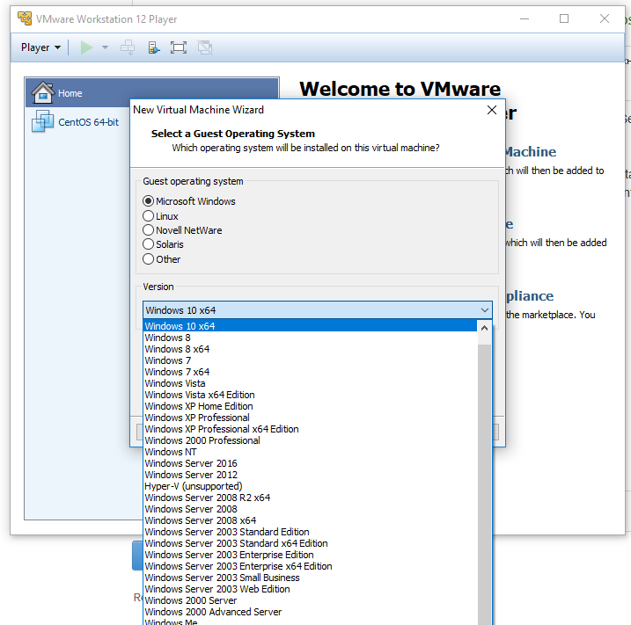631x625 pixels.
Task: Click the VMware Workstation title bar logo
Action: pos(25,18)
